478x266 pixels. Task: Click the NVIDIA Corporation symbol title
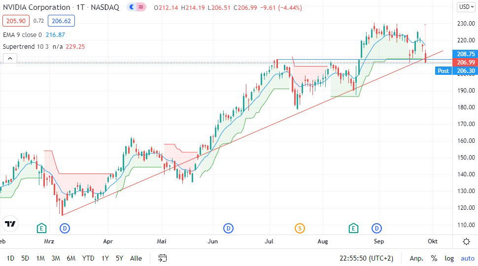(36, 7)
